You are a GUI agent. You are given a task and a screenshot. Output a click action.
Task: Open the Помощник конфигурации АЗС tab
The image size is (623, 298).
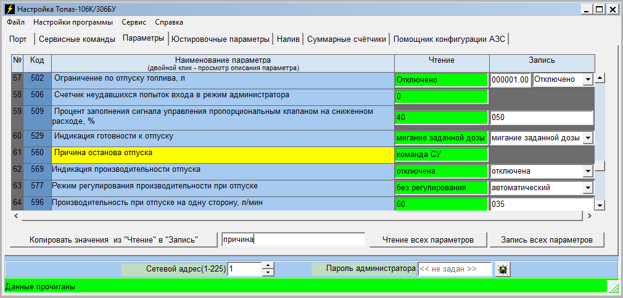(450, 39)
